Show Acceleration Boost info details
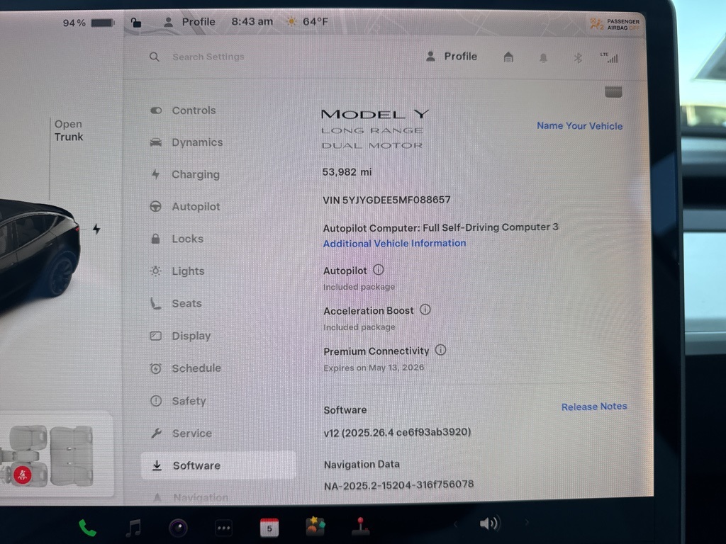The width and height of the screenshot is (726, 544). (425, 310)
